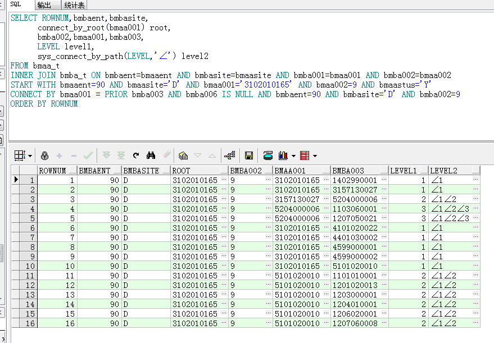The image size is (494, 343).
Task: Click the sort button on BMBA002 column header
Action: pos(269,170)
